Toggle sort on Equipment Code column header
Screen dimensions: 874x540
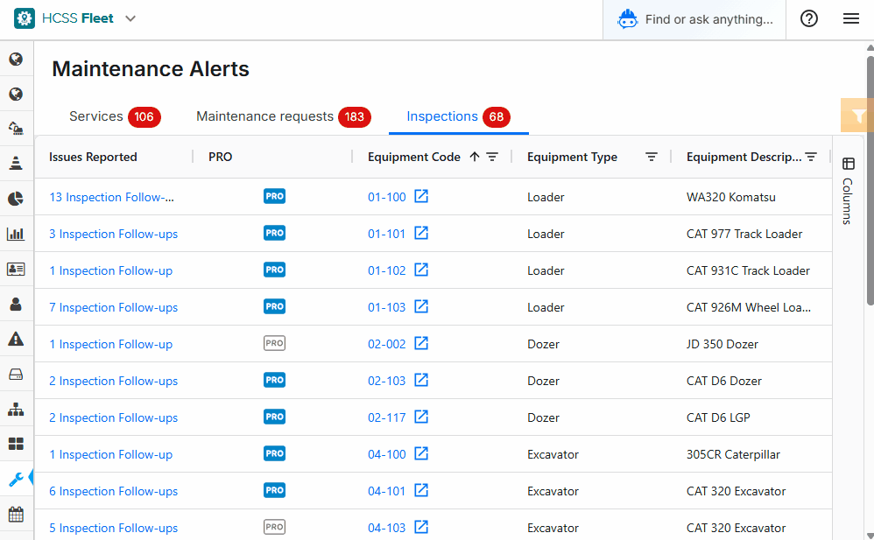(x=413, y=158)
